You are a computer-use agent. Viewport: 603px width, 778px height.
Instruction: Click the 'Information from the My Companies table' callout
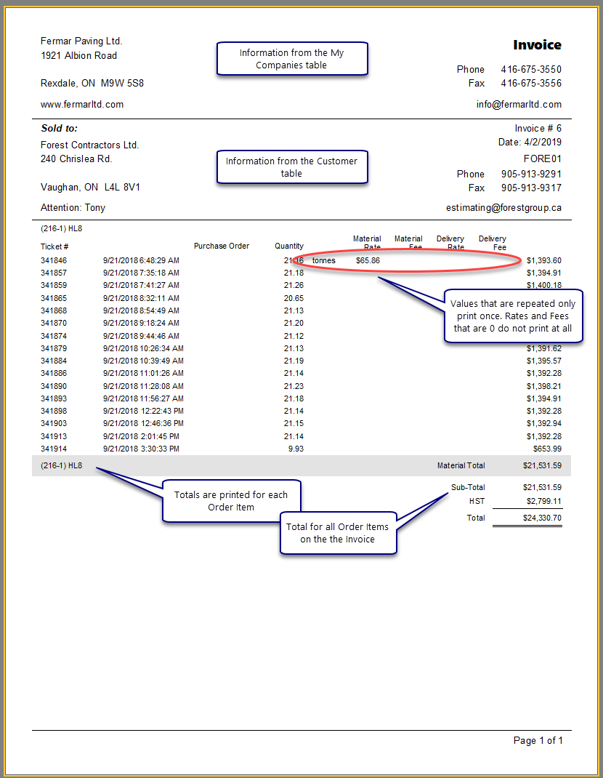(x=292, y=59)
